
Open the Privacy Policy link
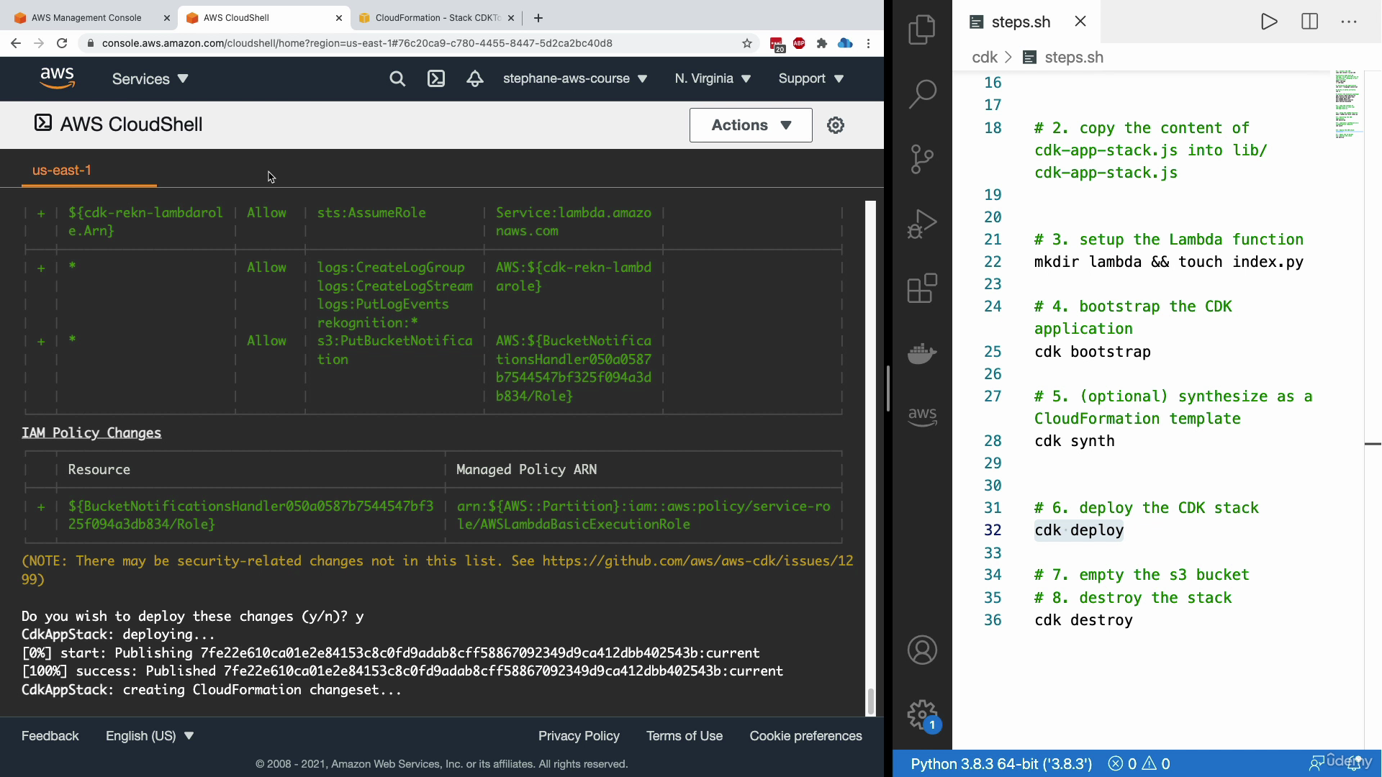579,736
